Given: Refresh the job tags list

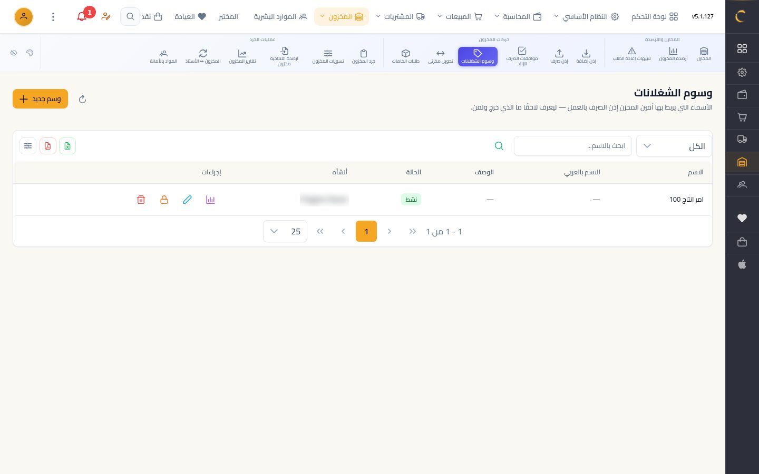Looking at the screenshot, I should pyautogui.click(x=82, y=99).
